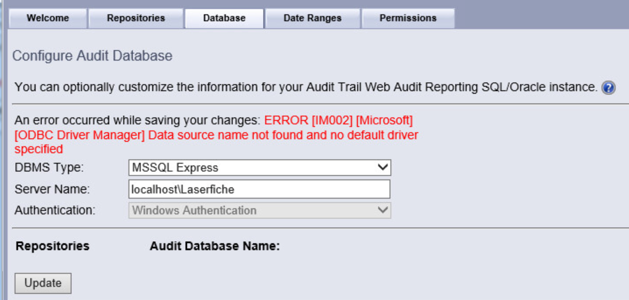Click the "You can optionally customize" description text
The height and width of the screenshot is (300, 629).
point(305,87)
